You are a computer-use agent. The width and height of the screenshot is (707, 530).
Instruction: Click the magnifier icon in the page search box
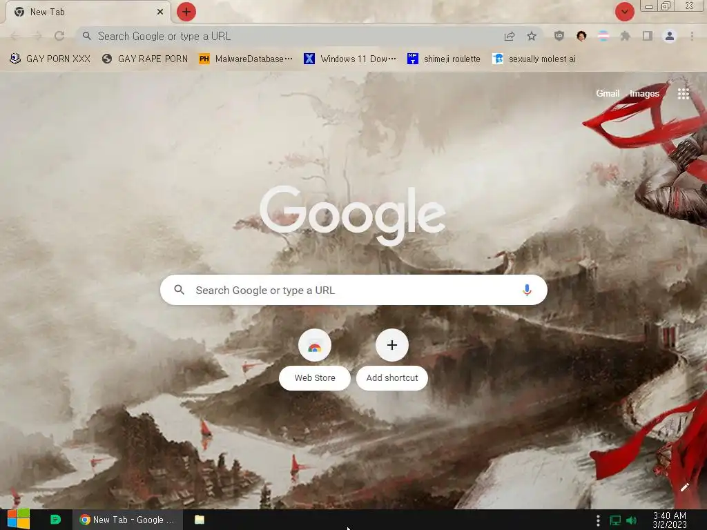click(179, 290)
